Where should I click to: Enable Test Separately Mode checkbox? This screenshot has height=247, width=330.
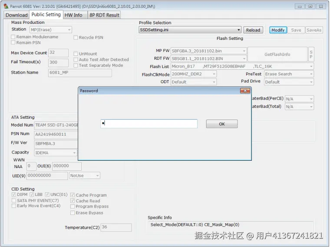click(76, 65)
